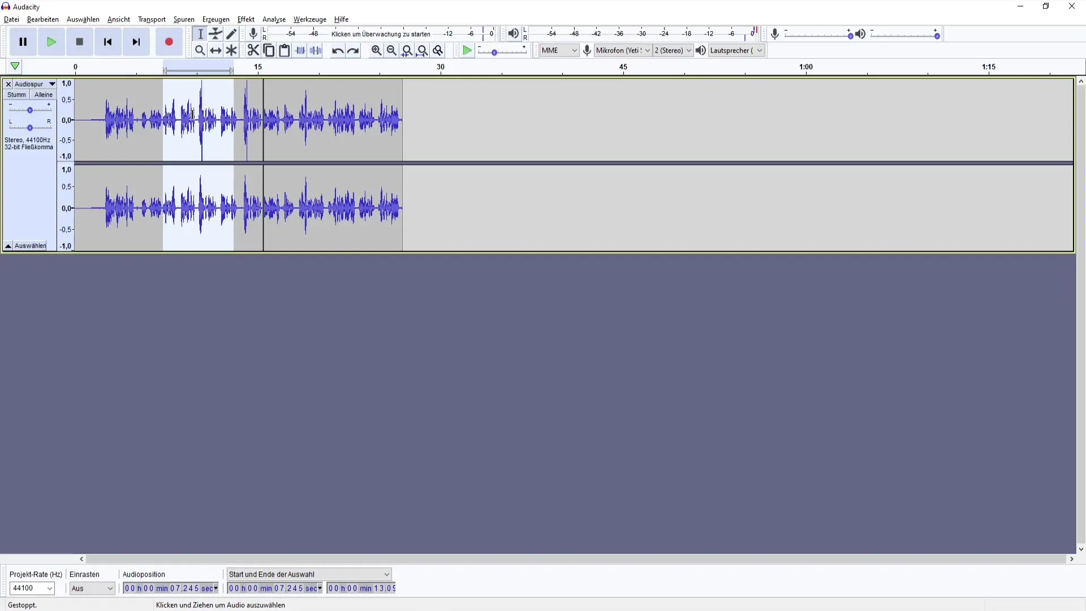Viewport: 1086px width, 611px height.
Task: Open the Mikrofon recording device dropdown
Action: [623, 50]
